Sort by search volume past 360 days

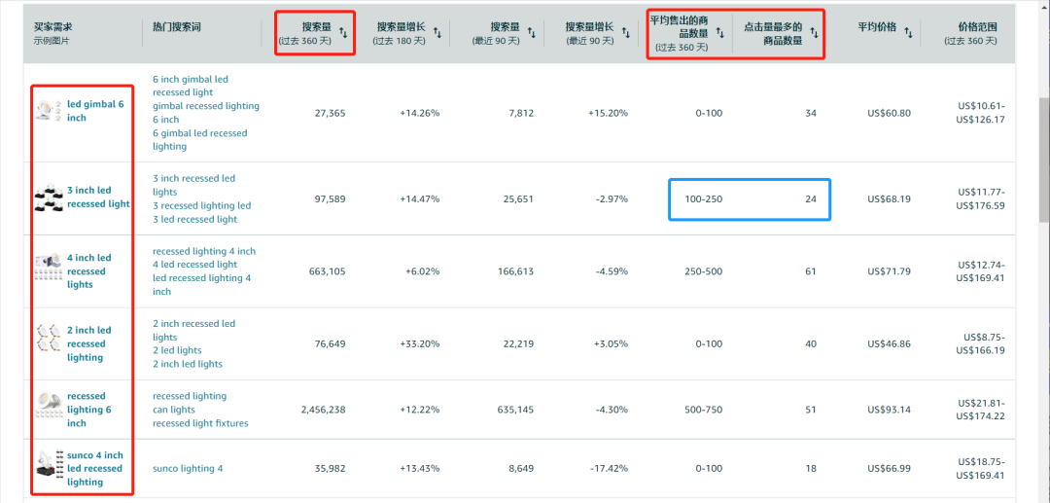343,33
